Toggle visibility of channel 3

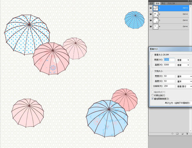click(x=151, y=21)
